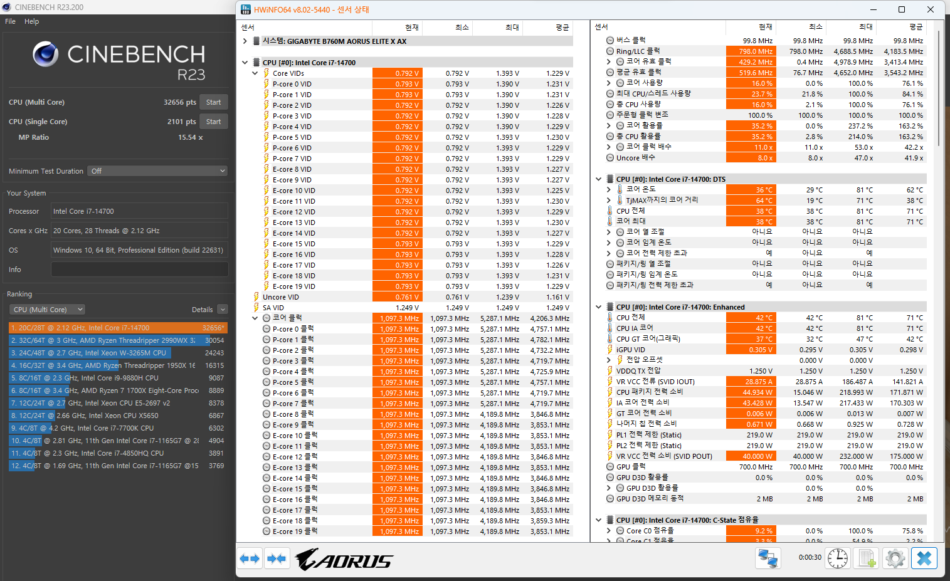This screenshot has width=950, height=581.
Task: Click the right pane 평균 column header
Action: point(902,27)
